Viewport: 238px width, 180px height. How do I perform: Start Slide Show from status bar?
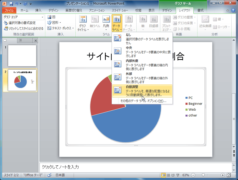[178, 175]
